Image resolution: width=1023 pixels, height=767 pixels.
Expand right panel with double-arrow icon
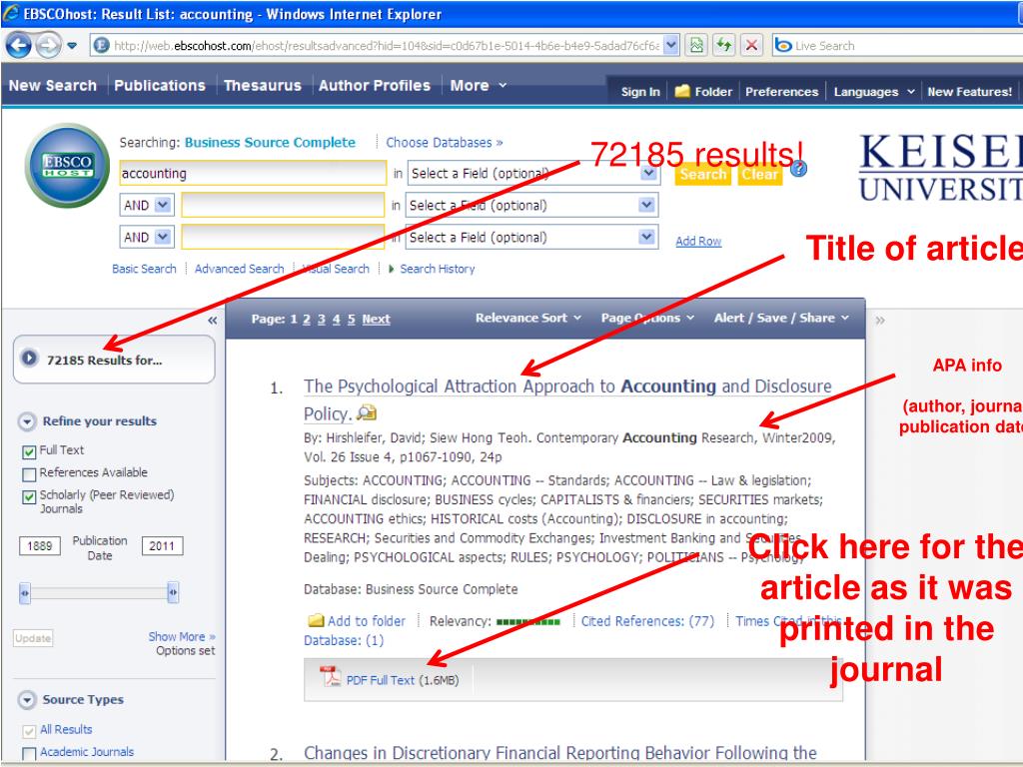[x=880, y=321]
